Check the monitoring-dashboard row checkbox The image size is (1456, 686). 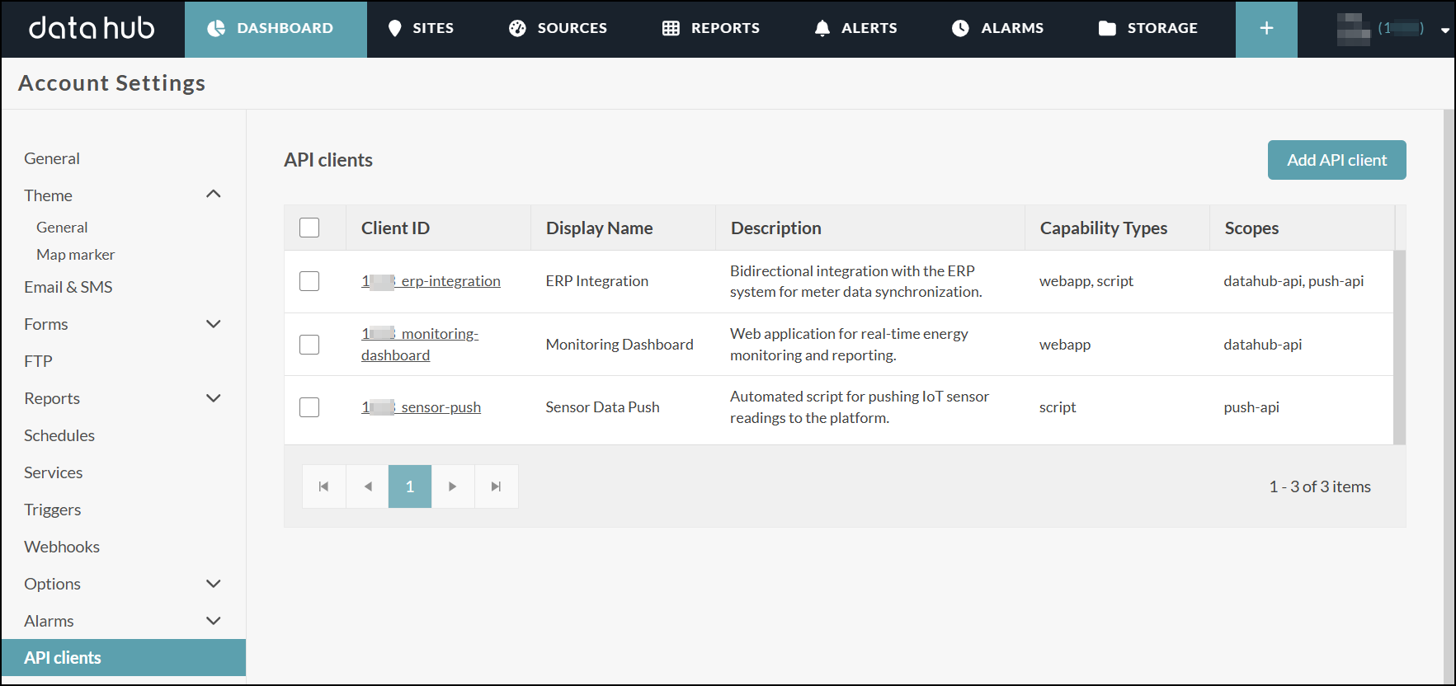tap(309, 345)
